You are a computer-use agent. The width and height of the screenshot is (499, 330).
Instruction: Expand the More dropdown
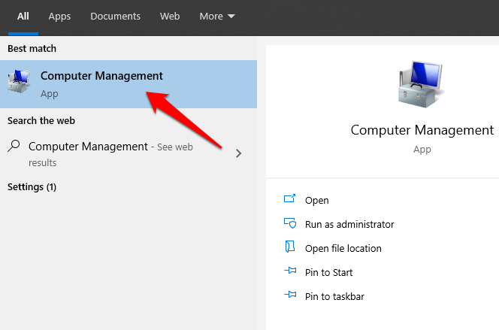point(217,17)
